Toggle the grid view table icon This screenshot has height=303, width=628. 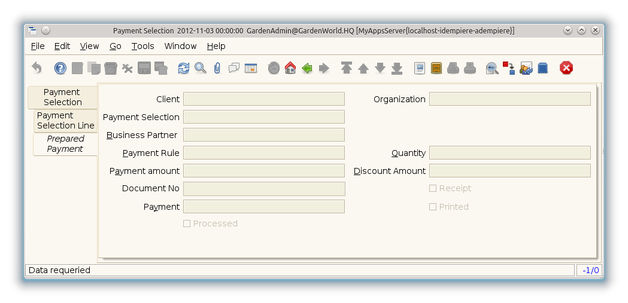click(x=251, y=68)
